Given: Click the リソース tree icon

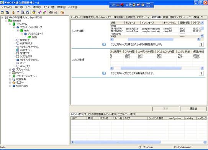Looking at the screenshot, I should click(14, 73).
